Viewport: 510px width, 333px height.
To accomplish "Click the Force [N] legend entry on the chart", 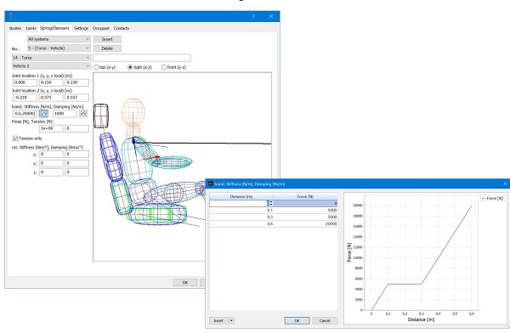I will pyautogui.click(x=492, y=198).
